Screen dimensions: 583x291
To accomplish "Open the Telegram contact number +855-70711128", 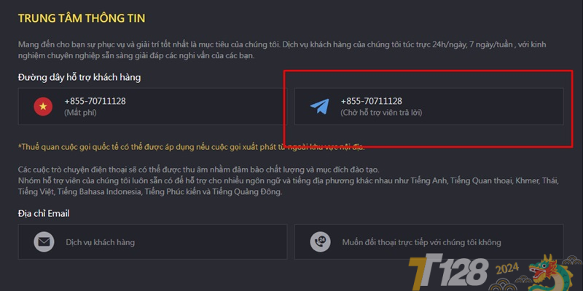I will tap(372, 101).
